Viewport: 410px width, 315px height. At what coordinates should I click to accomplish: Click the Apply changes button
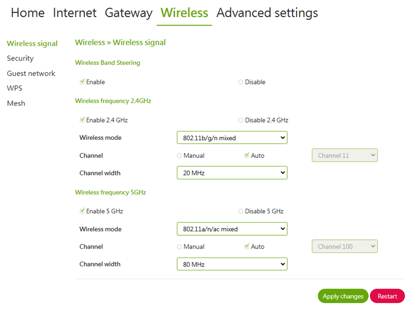[x=343, y=296]
